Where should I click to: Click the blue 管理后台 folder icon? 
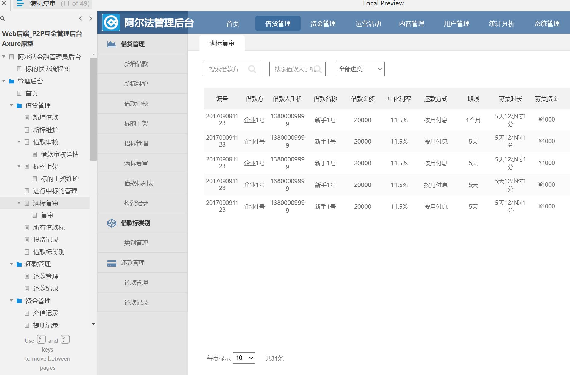pyautogui.click(x=12, y=81)
